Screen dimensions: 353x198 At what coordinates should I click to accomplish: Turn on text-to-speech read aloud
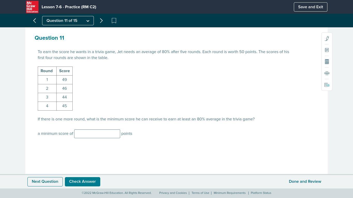pyautogui.click(x=327, y=85)
